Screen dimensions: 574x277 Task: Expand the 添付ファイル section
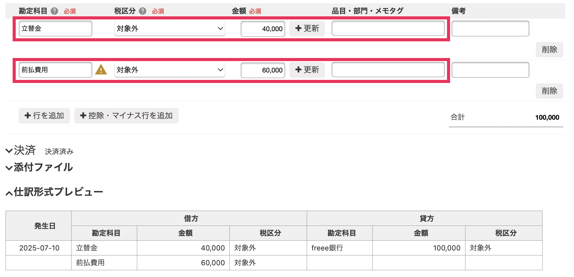39,167
